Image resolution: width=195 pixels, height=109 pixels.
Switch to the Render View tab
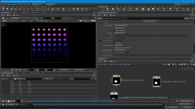point(15,12)
